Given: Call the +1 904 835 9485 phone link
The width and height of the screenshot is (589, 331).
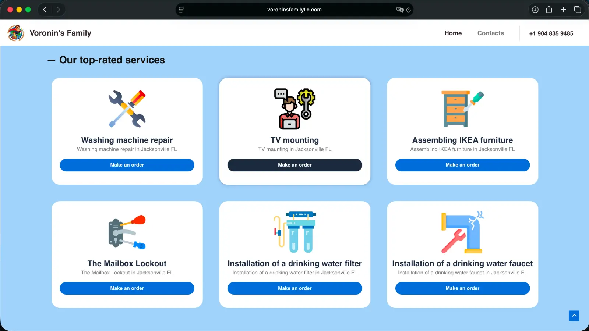Looking at the screenshot, I should coord(551,33).
